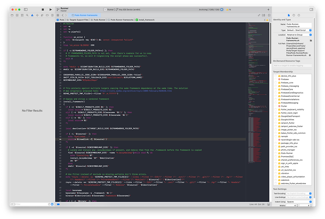Go back in editor history
The width and height of the screenshot is (325, 219).
62,15
